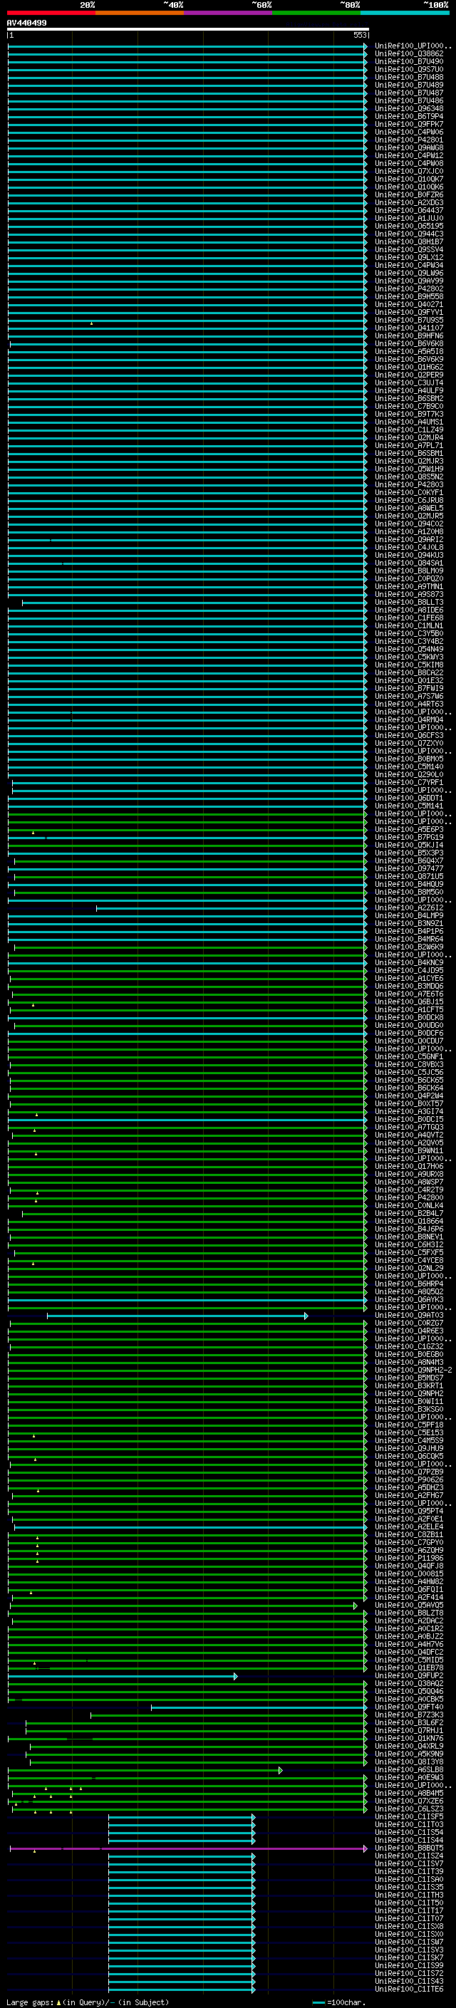
Task: Select hit label UniRef100_A4RT63
Action: (408, 703)
